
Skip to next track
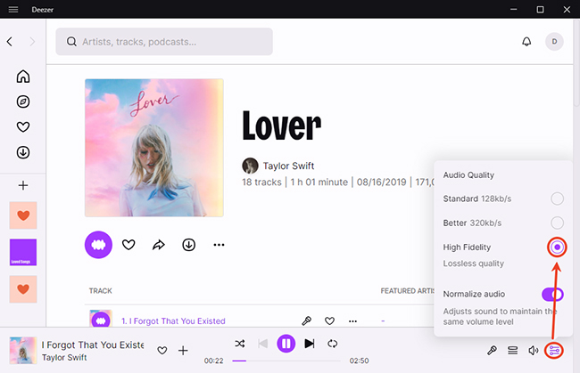[310, 344]
